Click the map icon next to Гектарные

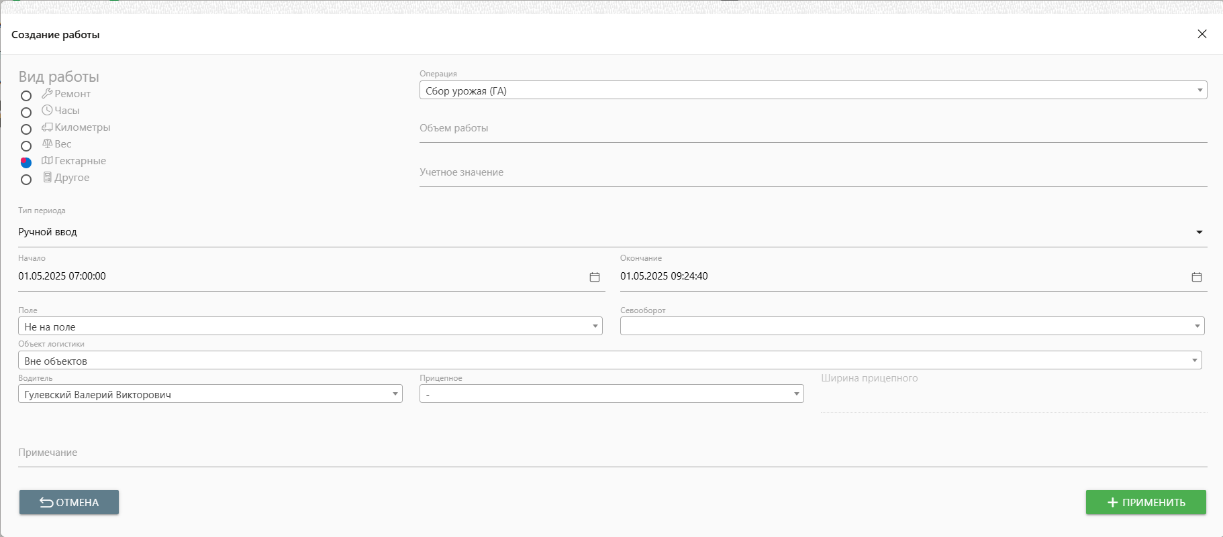47,160
